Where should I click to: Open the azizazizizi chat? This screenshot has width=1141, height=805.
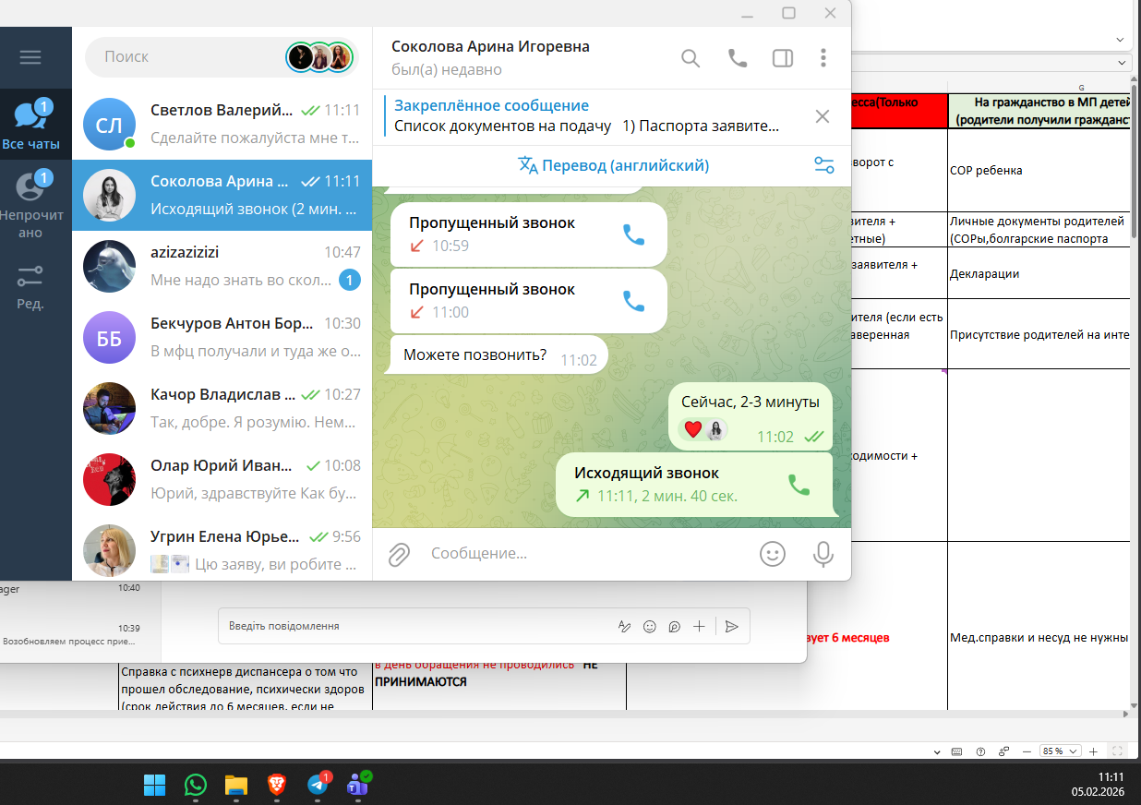[222, 266]
